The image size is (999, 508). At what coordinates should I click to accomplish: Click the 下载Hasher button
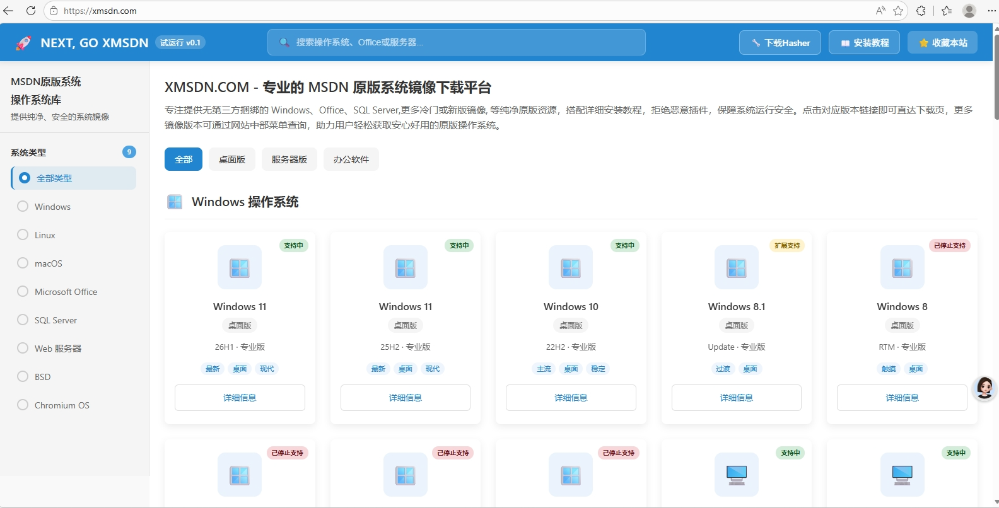780,43
